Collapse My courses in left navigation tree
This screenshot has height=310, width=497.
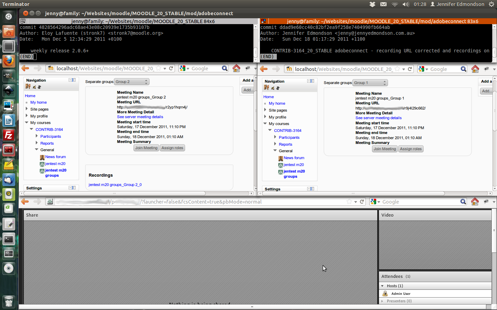[27, 122]
